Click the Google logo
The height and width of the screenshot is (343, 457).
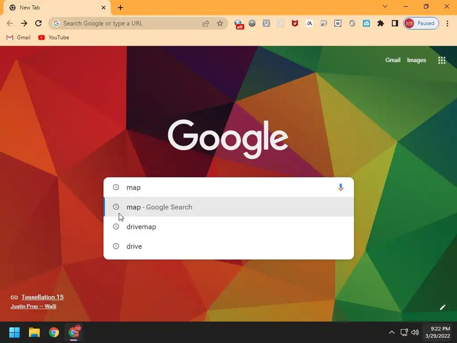(228, 139)
